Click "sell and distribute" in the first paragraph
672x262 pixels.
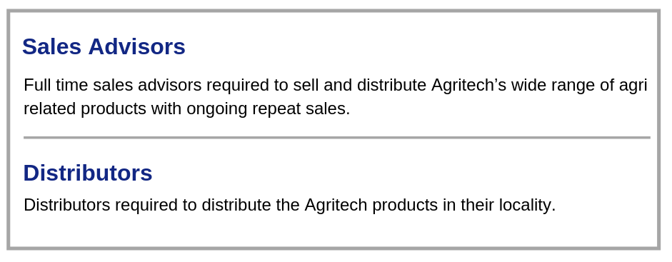click(x=360, y=85)
